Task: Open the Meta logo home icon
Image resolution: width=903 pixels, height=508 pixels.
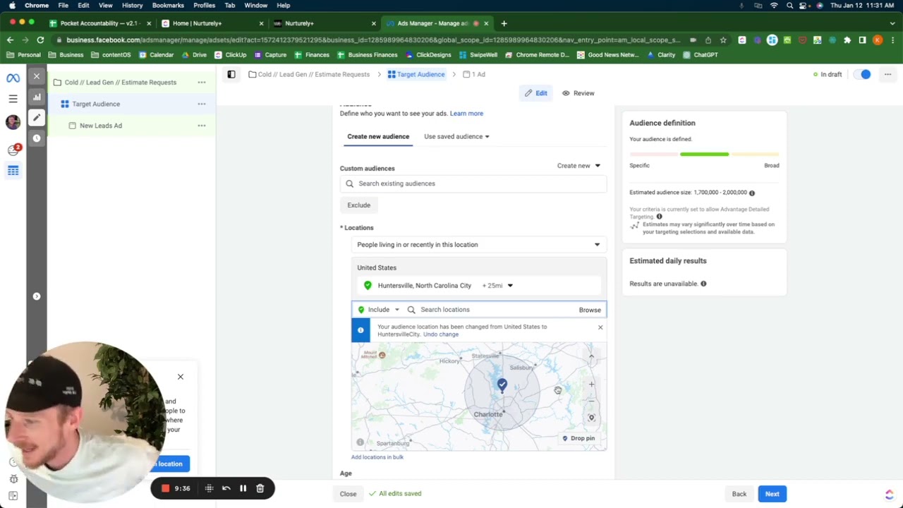Action: coord(13,78)
